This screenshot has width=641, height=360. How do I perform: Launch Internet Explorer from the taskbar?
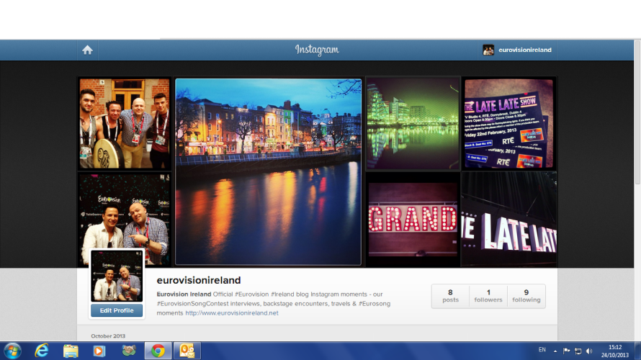pos(42,351)
